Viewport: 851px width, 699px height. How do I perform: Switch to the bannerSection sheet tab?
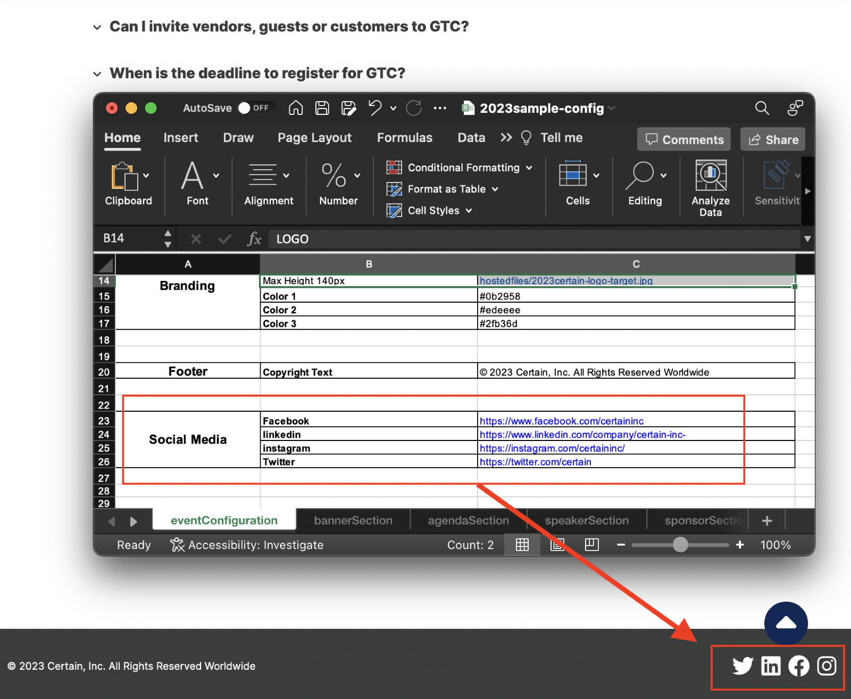click(x=353, y=520)
